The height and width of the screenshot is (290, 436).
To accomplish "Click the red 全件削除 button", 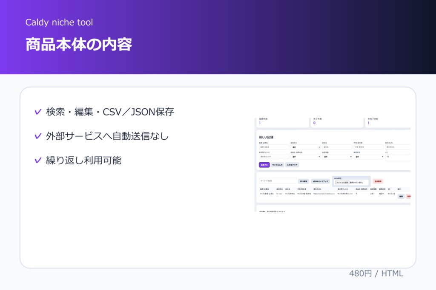I will pos(378,181).
